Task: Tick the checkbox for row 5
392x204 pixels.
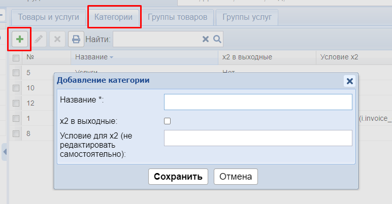Action: (x=16, y=73)
